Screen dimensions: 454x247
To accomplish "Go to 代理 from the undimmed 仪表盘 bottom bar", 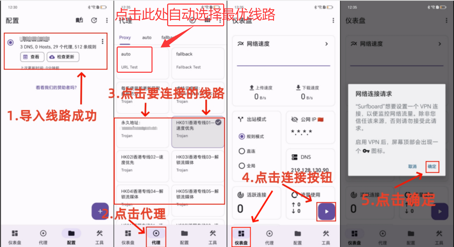I will pos(269,237).
